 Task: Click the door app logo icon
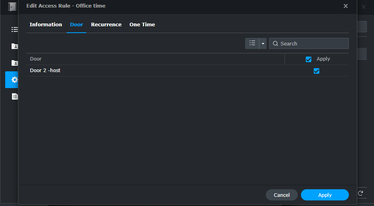(12, 7)
